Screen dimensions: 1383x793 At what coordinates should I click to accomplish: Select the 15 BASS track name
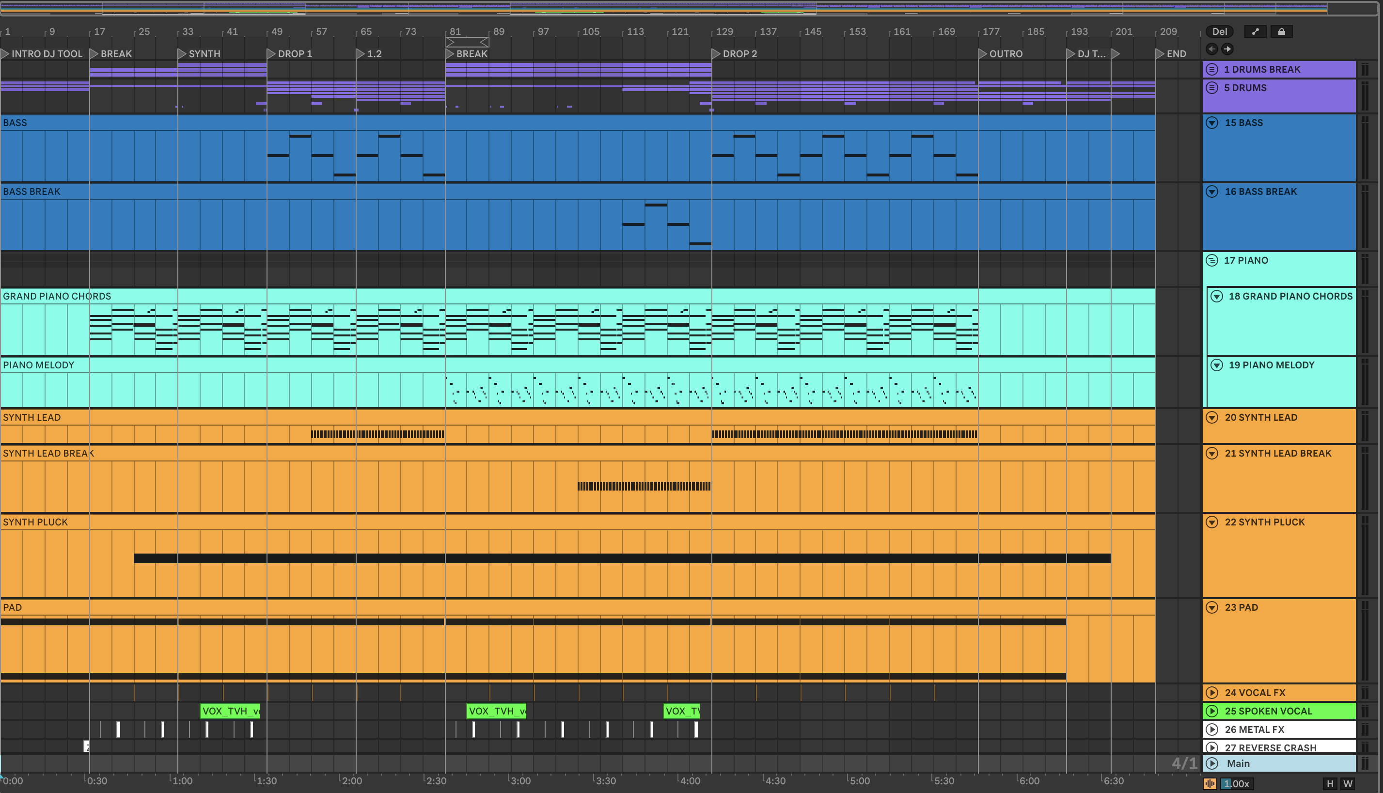click(1243, 123)
